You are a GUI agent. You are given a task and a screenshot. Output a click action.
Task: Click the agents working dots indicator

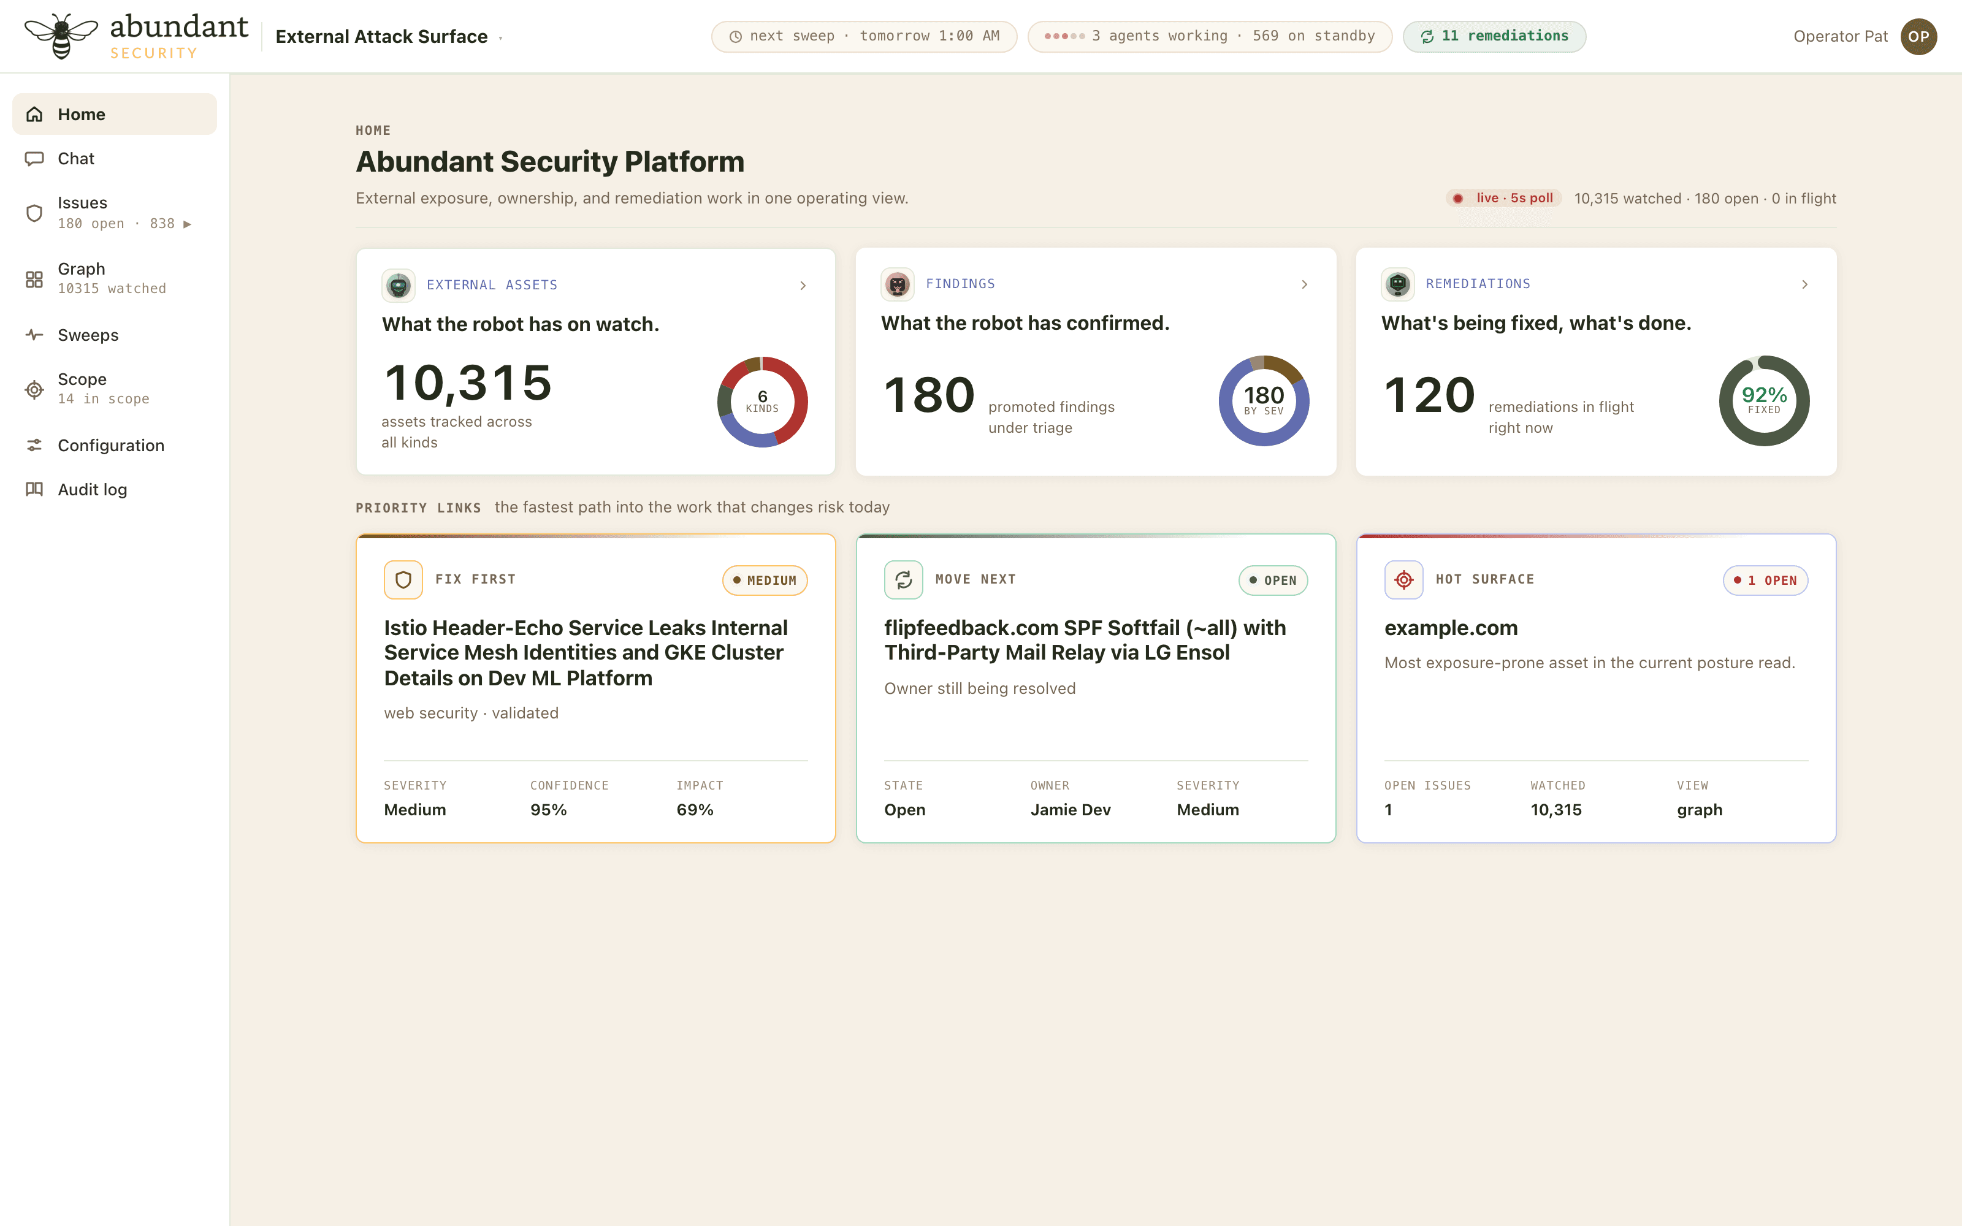pos(1064,37)
